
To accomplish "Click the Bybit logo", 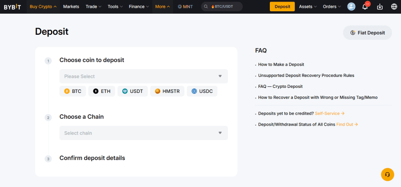I will coord(12,7).
